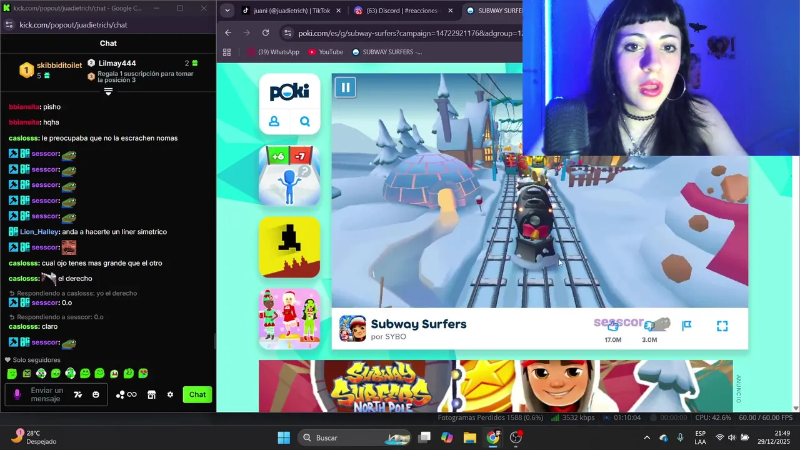800x450 pixels.
Task: Go forward in the Poki browser window
Action: [247, 33]
